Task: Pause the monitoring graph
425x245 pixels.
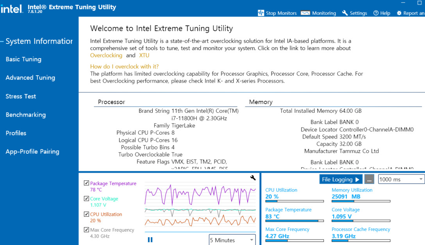Action: [150, 240]
